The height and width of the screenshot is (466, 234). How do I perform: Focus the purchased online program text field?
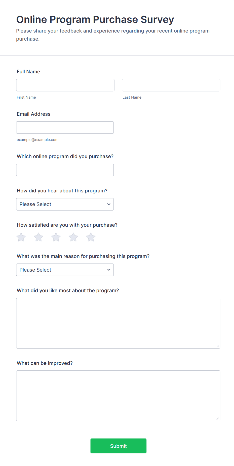click(x=65, y=170)
